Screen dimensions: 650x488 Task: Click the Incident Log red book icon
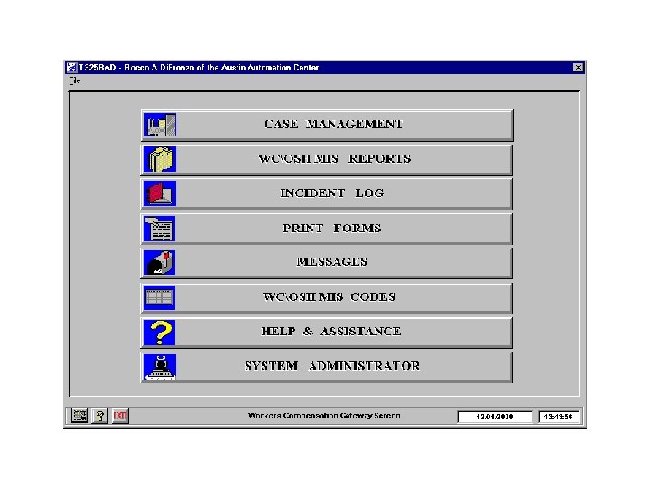pyautogui.click(x=160, y=193)
